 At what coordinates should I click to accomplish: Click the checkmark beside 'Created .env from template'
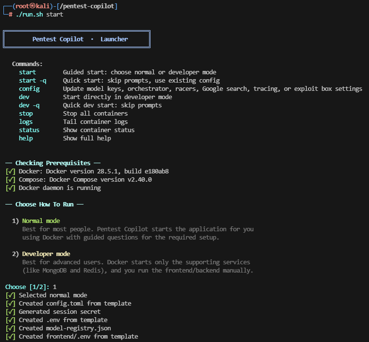click(10, 320)
